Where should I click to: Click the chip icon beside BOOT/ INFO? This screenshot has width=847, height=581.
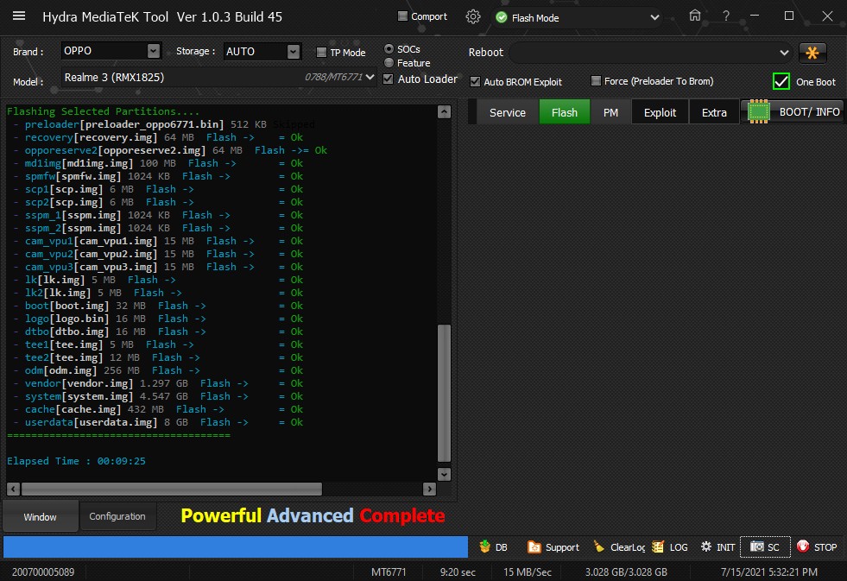click(758, 111)
